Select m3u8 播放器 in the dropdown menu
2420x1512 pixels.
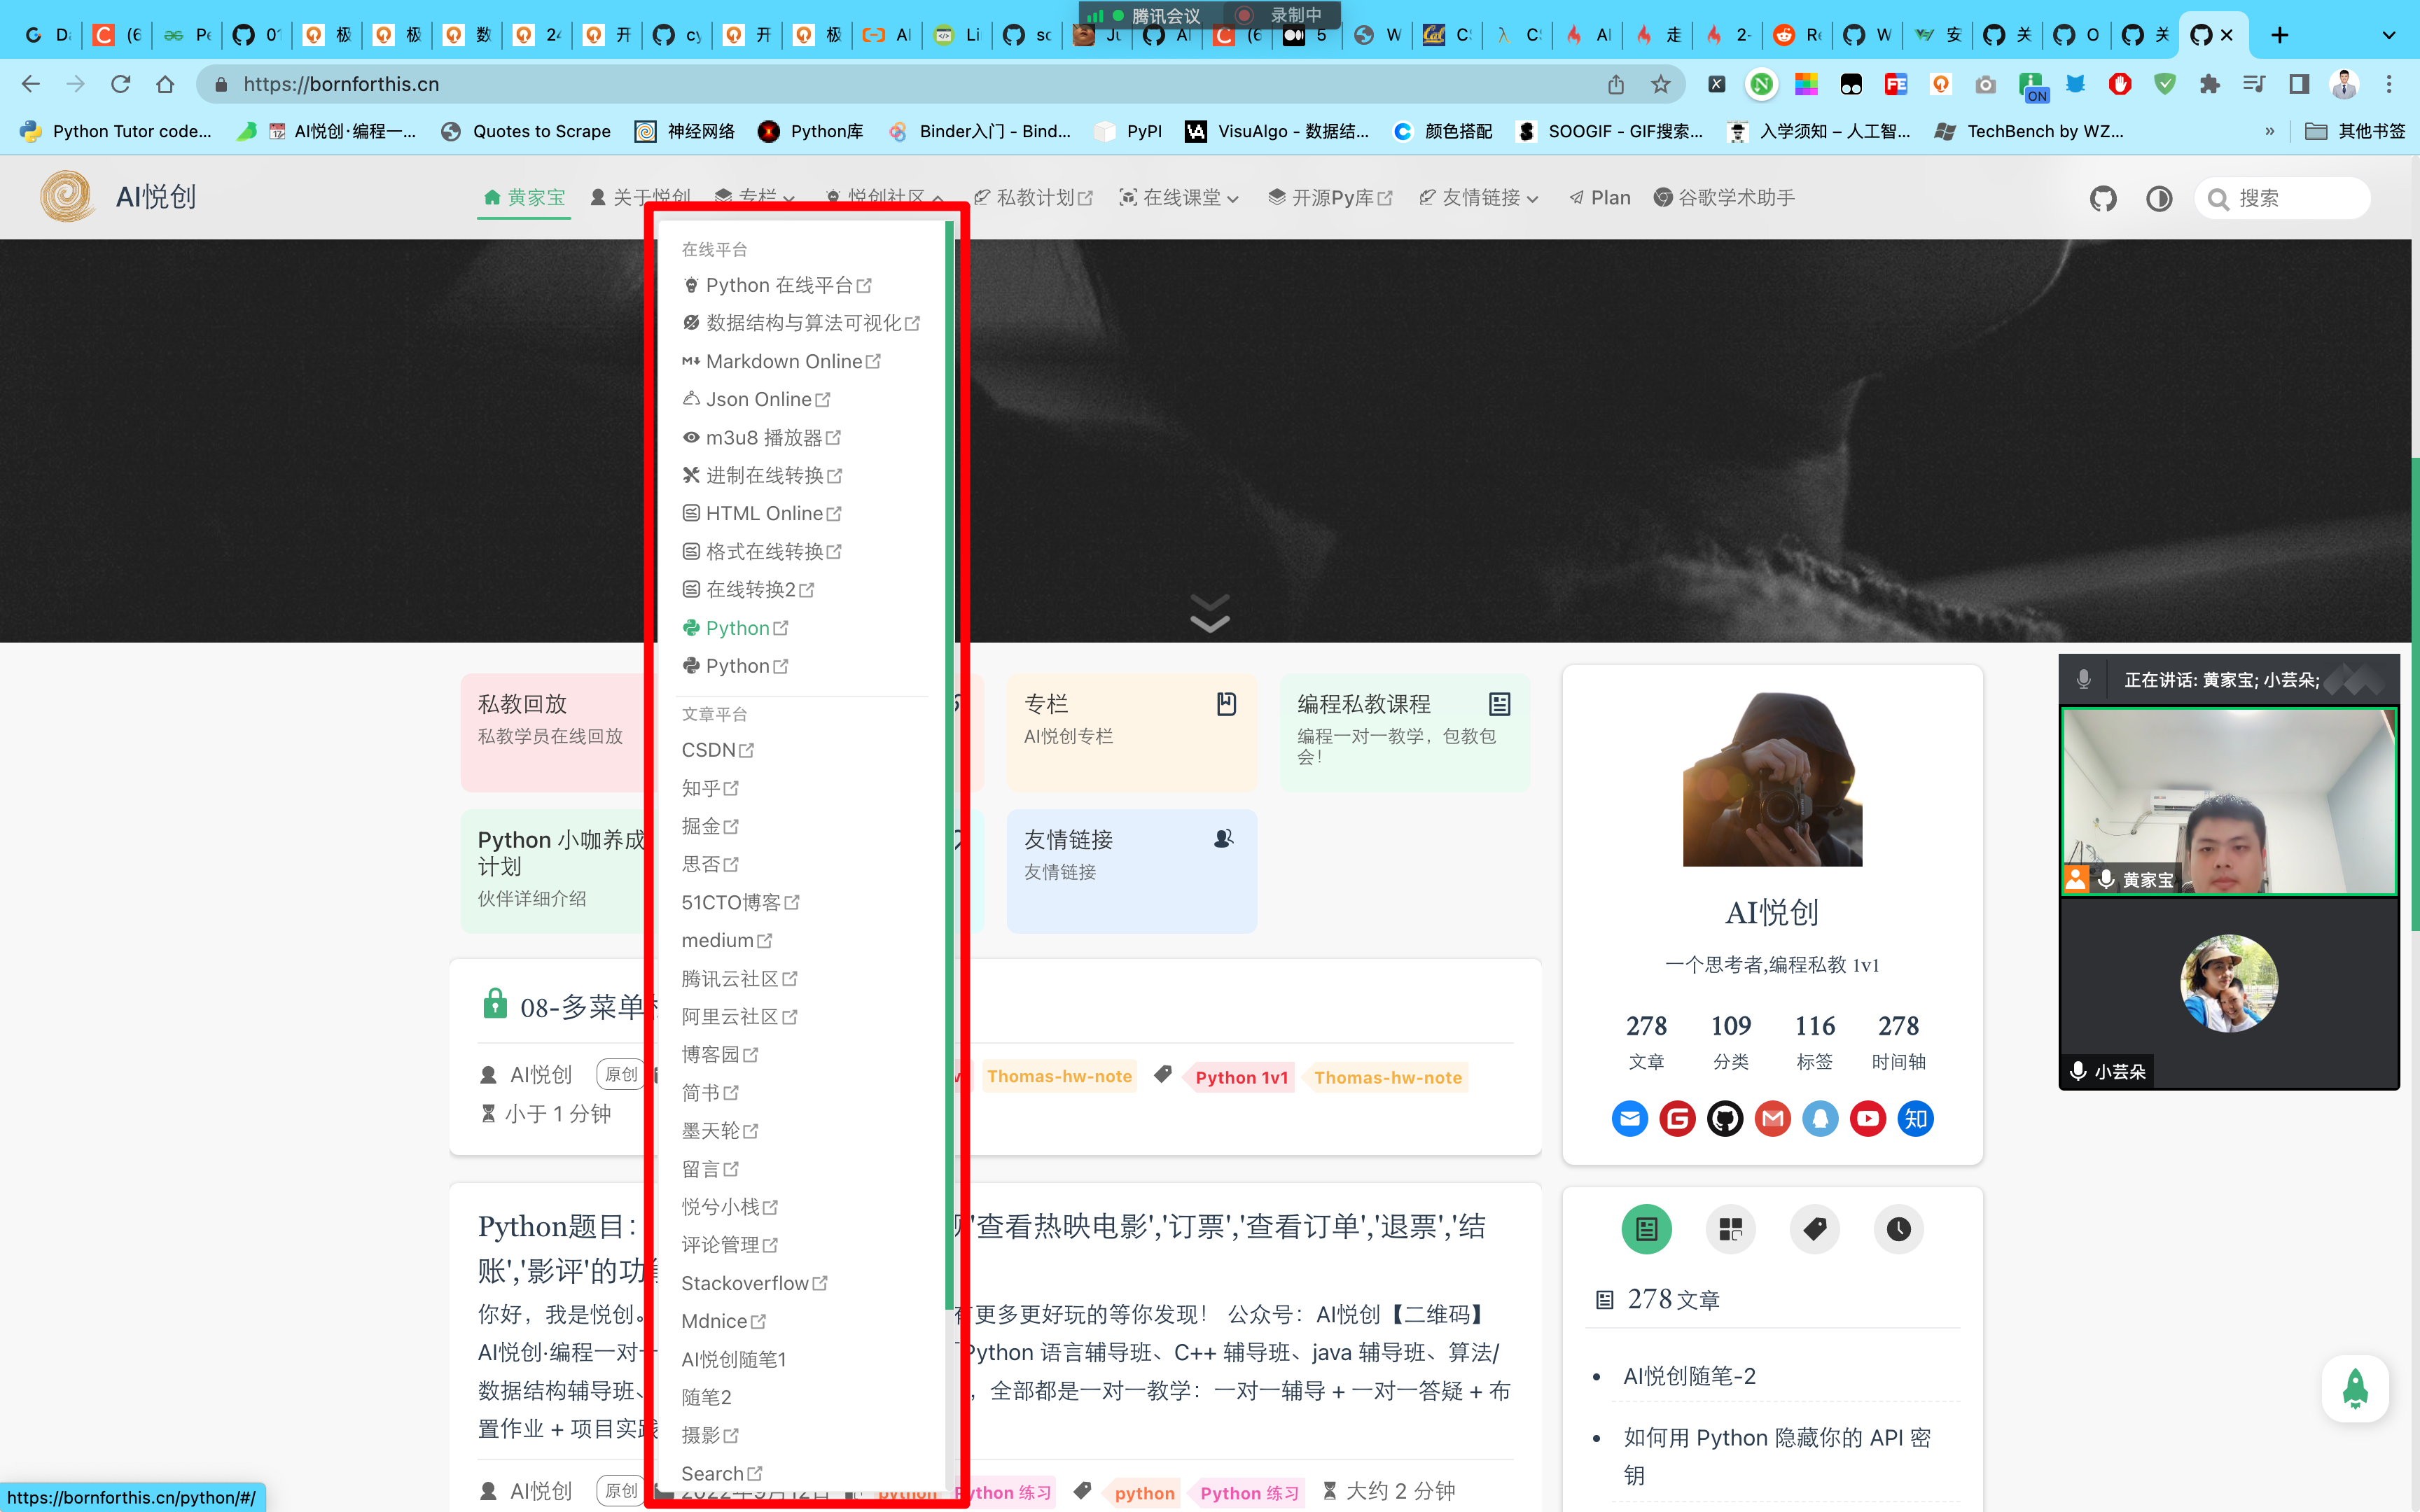(x=761, y=437)
